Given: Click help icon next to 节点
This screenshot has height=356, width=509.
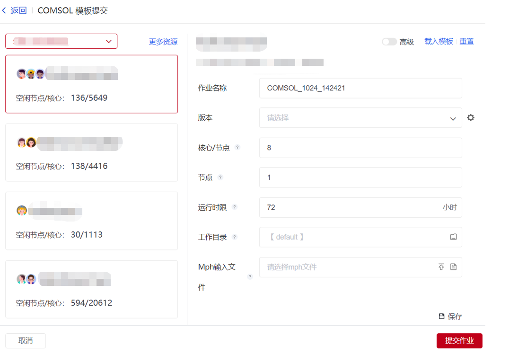Looking at the screenshot, I should (220, 177).
